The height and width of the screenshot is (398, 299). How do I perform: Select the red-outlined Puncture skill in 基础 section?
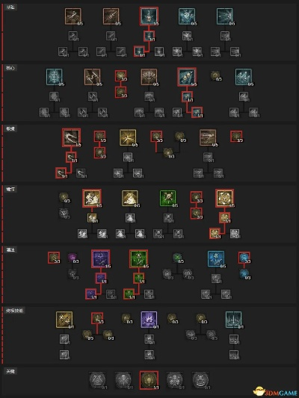(x=149, y=16)
